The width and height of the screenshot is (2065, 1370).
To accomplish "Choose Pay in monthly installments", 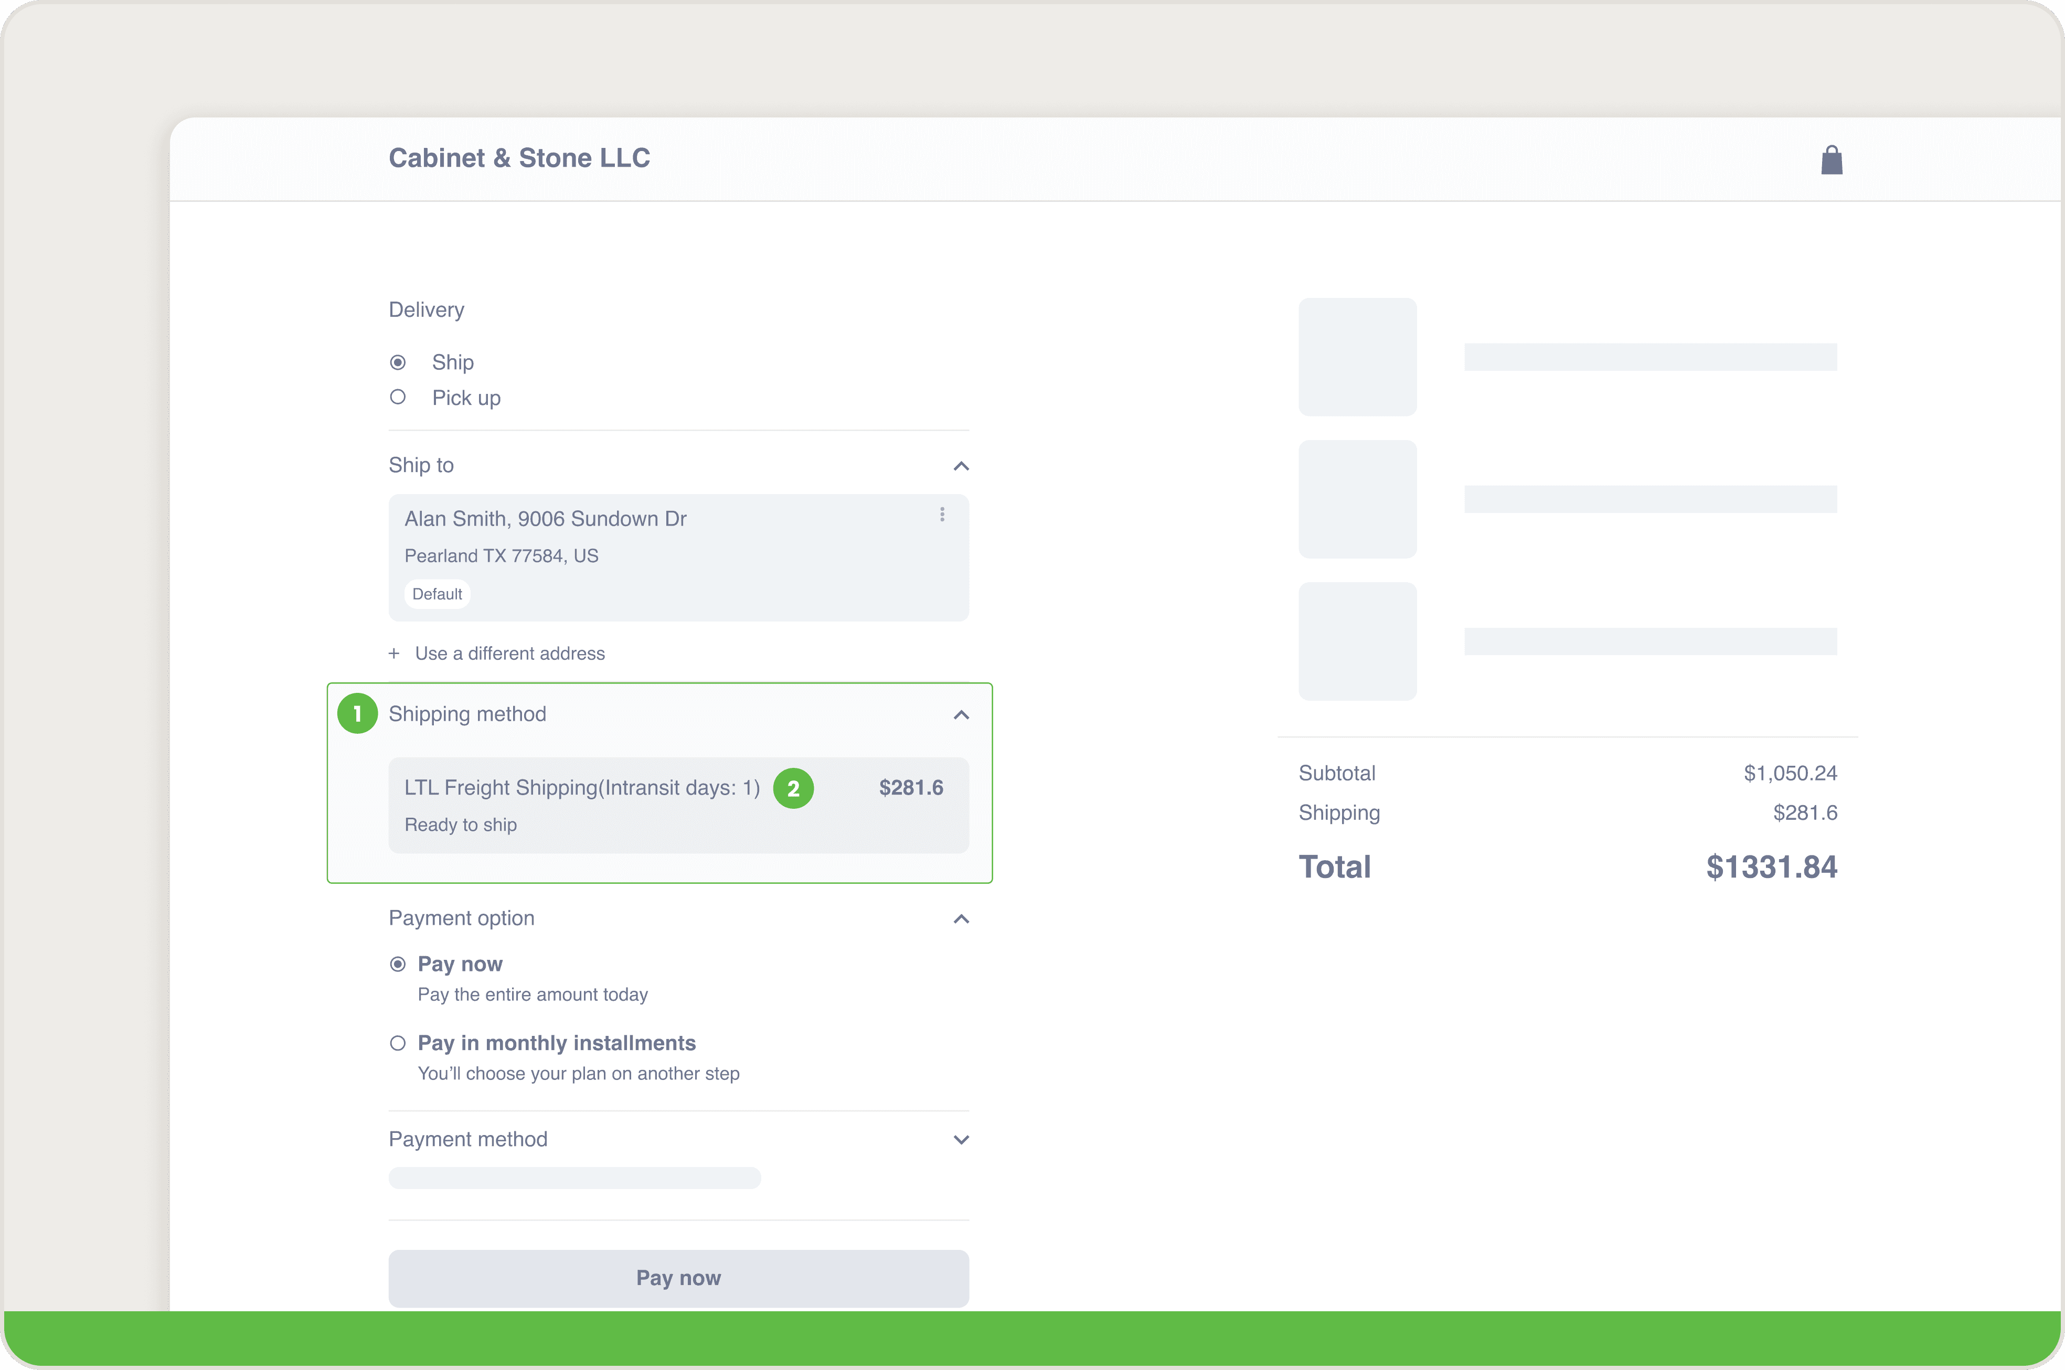I will 398,1043.
